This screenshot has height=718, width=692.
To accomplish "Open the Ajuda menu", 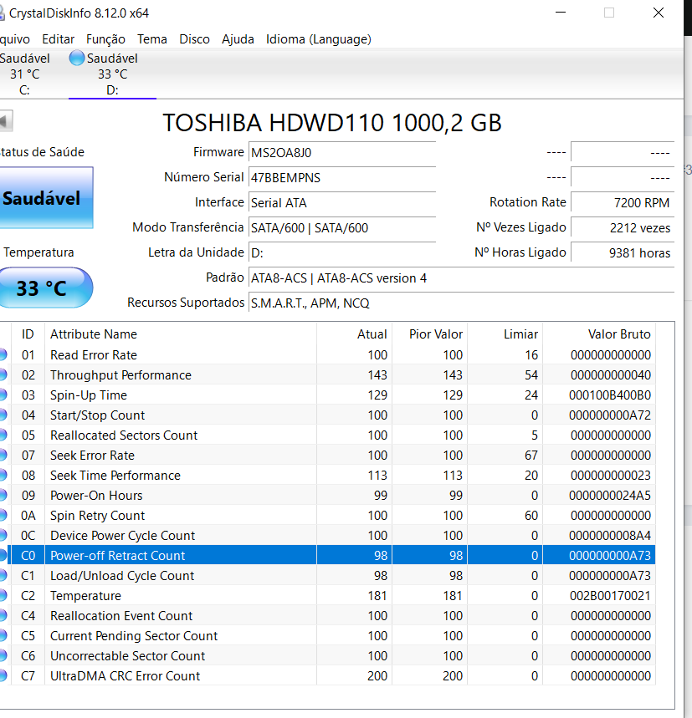I will (238, 39).
